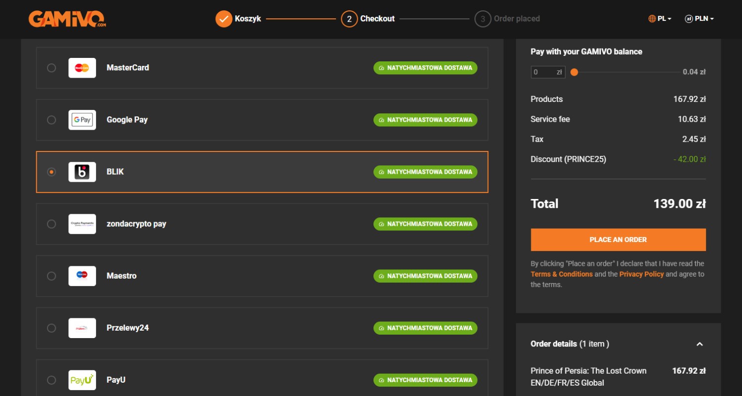Click the BLIK logo icon
The height and width of the screenshot is (396, 742).
pos(82,172)
